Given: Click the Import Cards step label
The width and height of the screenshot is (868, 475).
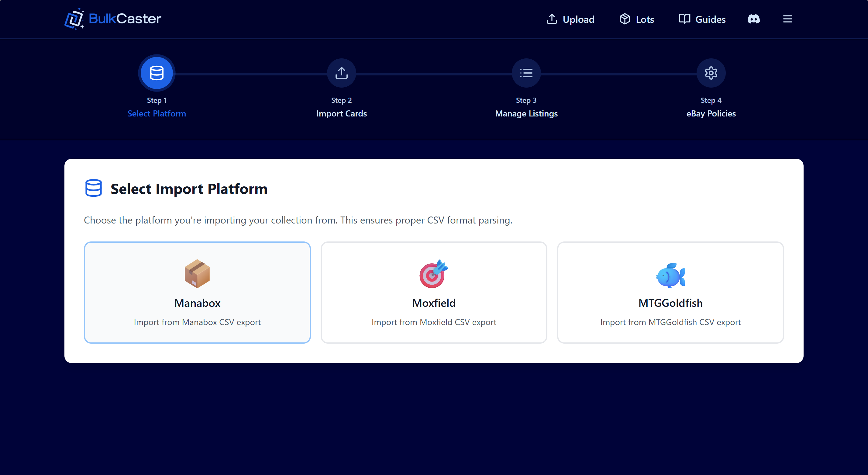Looking at the screenshot, I should tap(341, 114).
